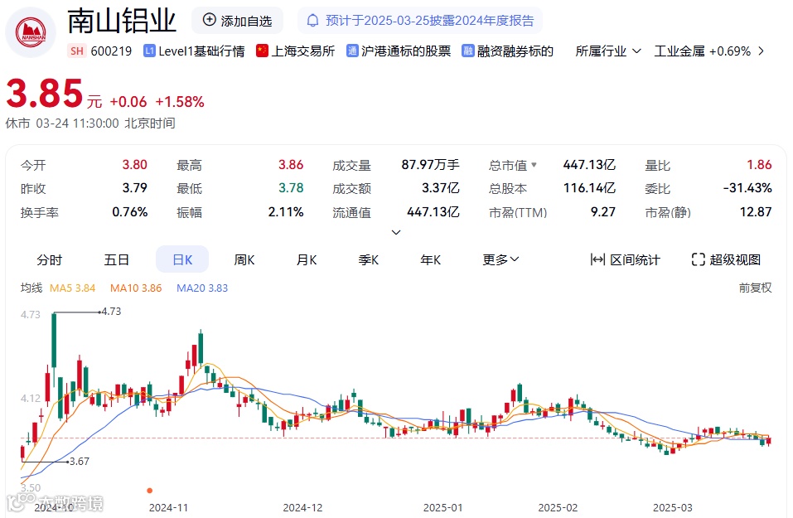
Task: Click the 前复权 adjustment setting
Action: 755,288
